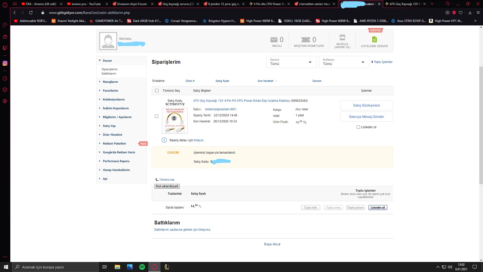Open the Kullanıcı Tümü dropdown

click(x=344, y=62)
